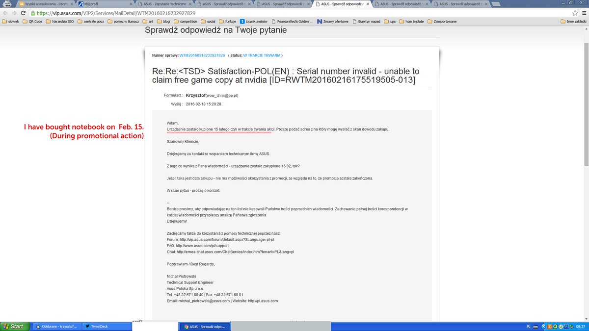Switch to the Wyniki wyszukiwania - Poczta tab

(45, 4)
